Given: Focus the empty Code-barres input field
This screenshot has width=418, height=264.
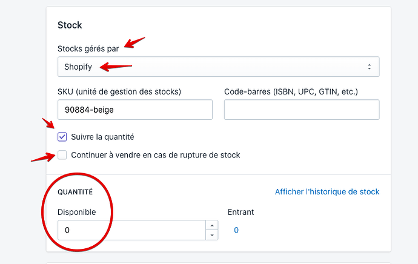Looking at the screenshot, I should [x=301, y=110].
